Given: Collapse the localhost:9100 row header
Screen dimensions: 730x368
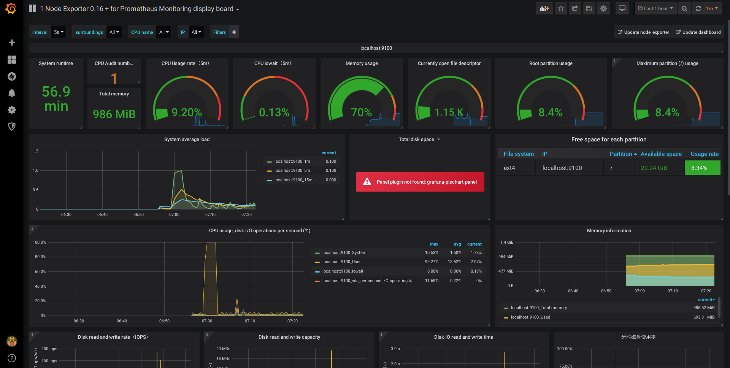Looking at the screenshot, I should (376, 48).
